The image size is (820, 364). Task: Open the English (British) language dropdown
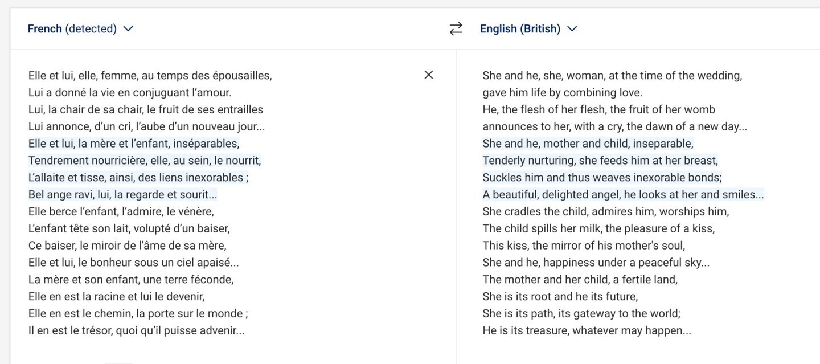(528, 28)
